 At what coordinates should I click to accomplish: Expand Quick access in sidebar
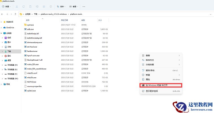coord(1,22)
